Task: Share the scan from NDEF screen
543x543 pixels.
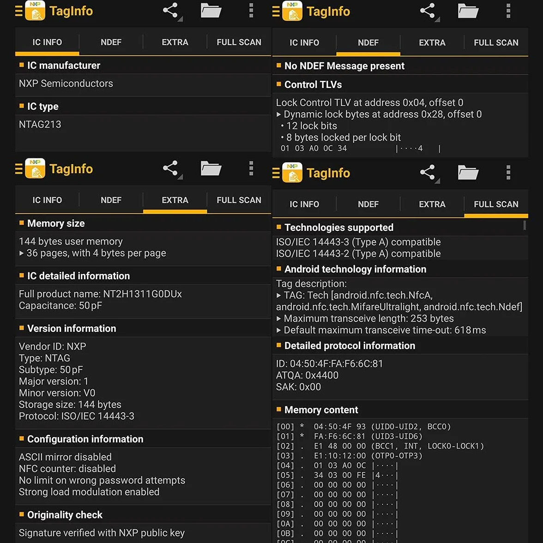Action: (x=428, y=11)
